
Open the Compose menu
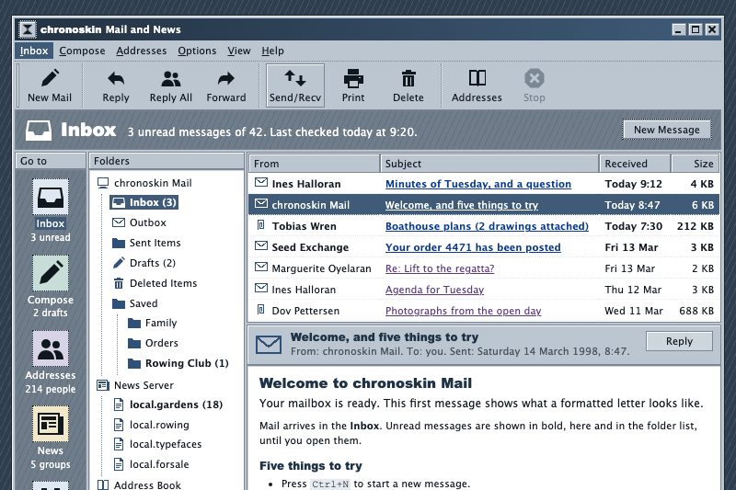tap(82, 51)
